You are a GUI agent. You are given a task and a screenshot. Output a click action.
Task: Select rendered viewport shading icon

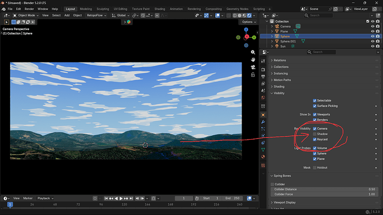coord(249,16)
